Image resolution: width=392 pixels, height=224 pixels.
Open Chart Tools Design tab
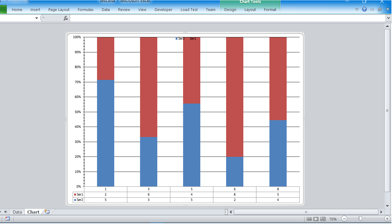pos(230,9)
